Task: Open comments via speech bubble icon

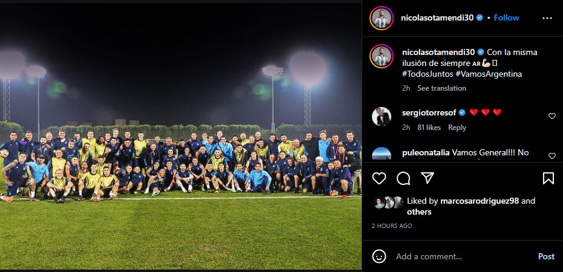Action: coord(403,178)
